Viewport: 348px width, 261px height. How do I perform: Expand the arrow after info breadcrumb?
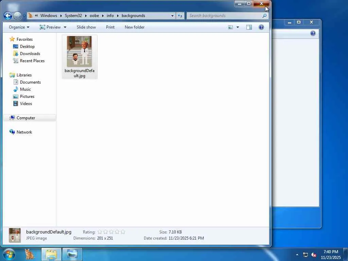point(118,16)
